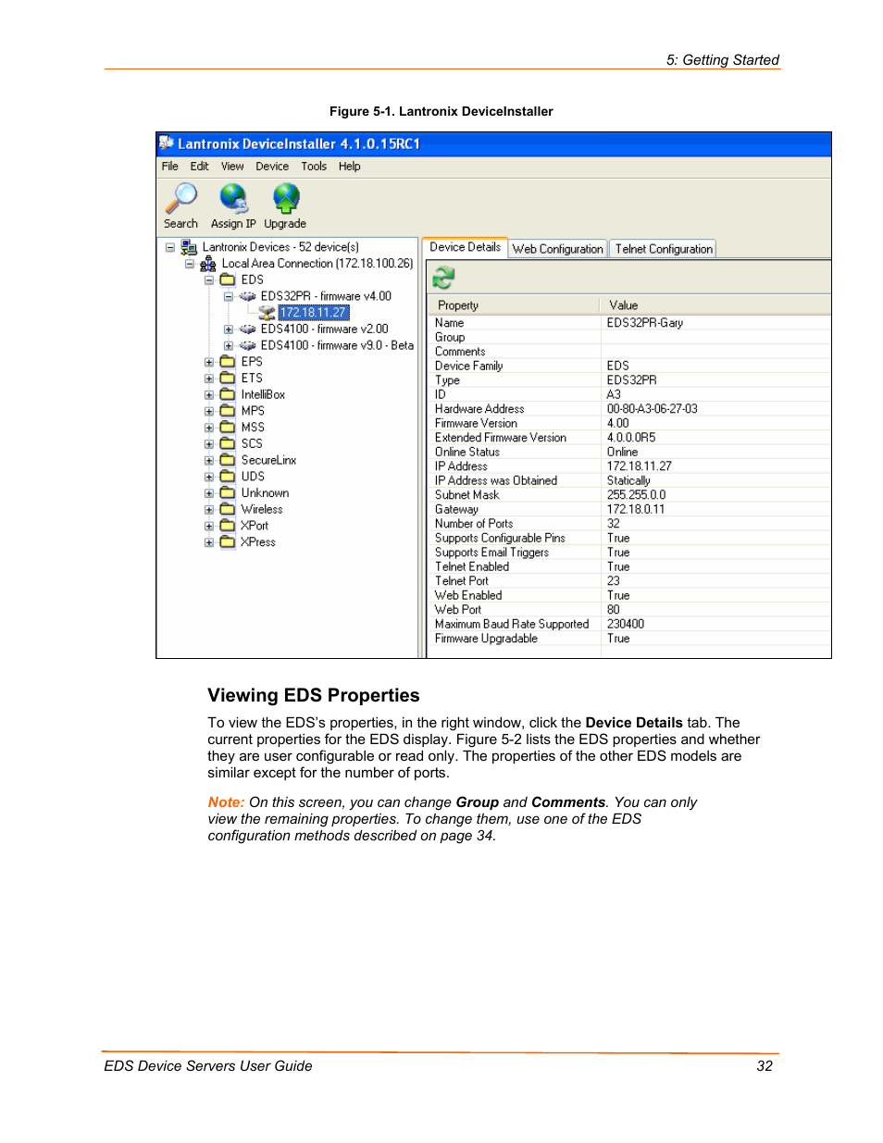Image resolution: width=883 pixels, height=1143 pixels.
Task: Select the 172.18.11.27 tree item
Action: [x=314, y=313]
